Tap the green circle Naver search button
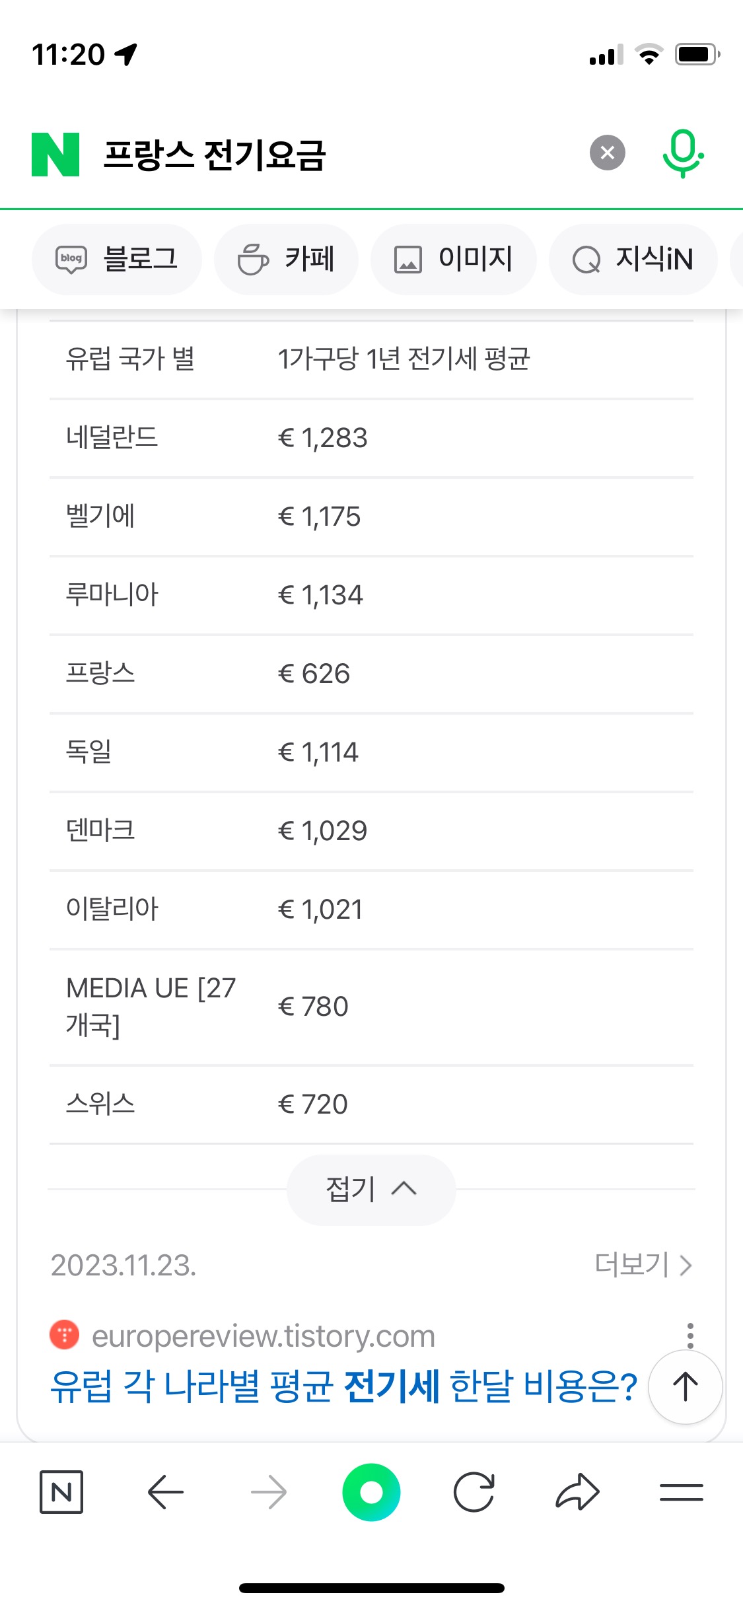 click(371, 1491)
